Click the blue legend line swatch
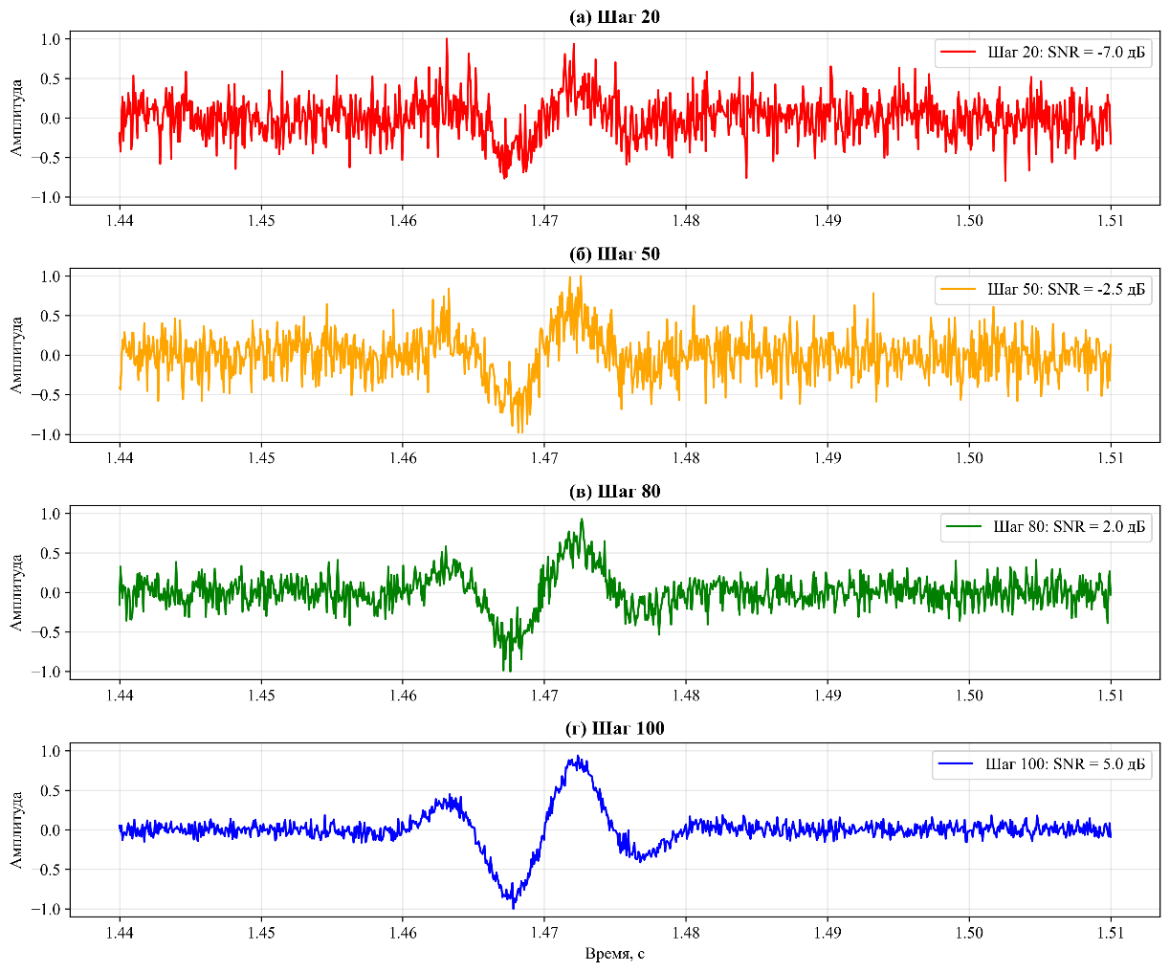 [x=957, y=764]
